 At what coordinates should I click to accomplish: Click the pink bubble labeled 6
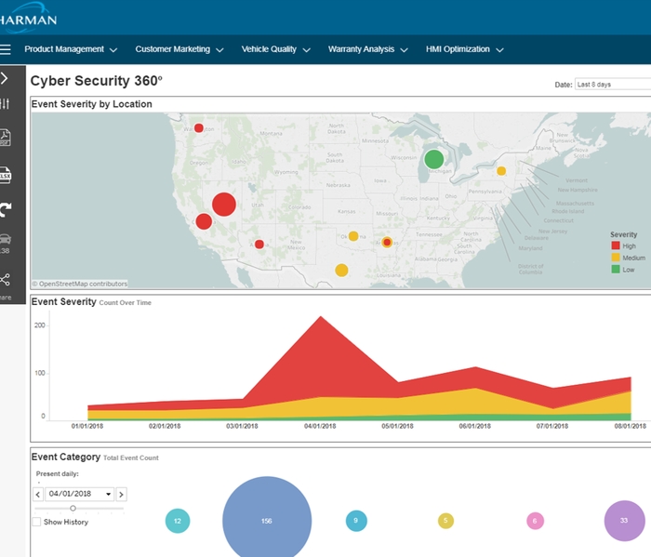(535, 521)
